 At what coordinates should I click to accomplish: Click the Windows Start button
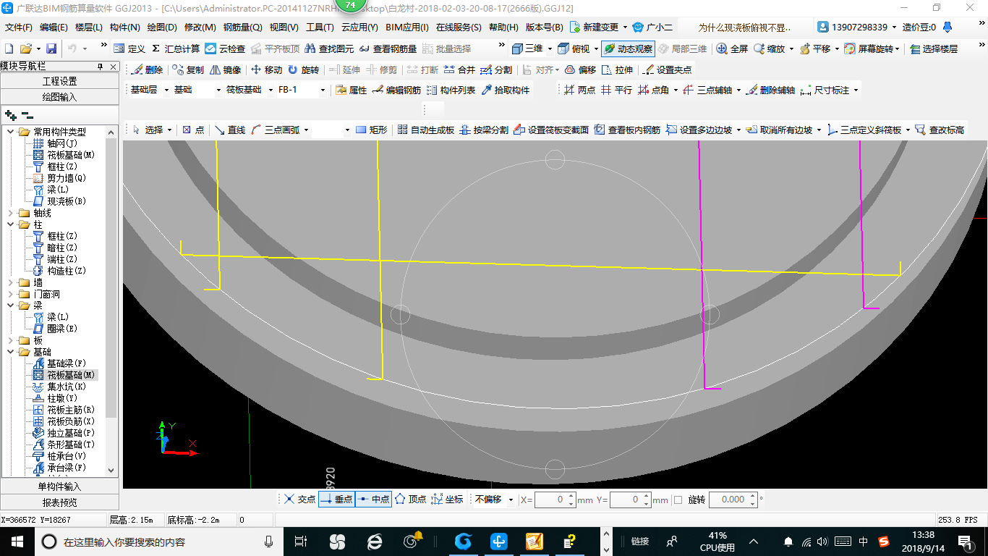point(17,541)
